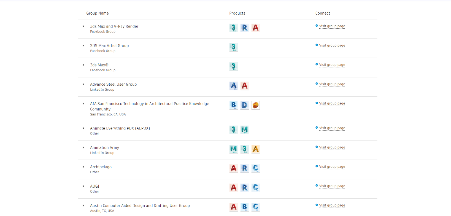
Task: Click the Revit icon in the Archipelago row
Action: pos(245,169)
